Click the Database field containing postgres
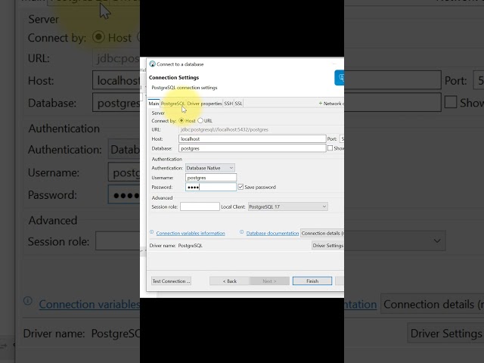Viewport: 484px width, 363px height. (x=252, y=148)
